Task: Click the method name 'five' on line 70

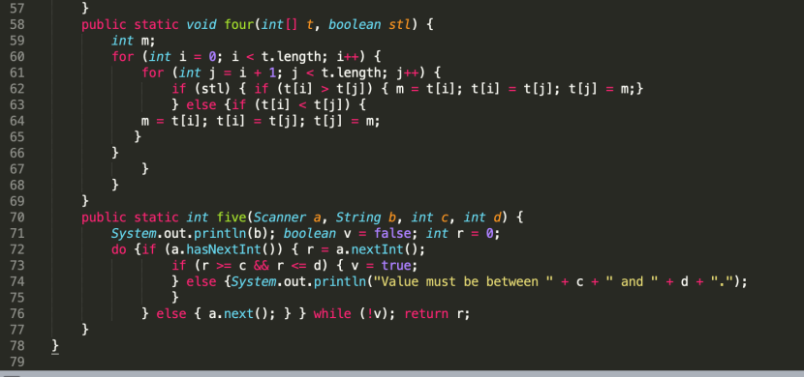Action: (x=232, y=217)
